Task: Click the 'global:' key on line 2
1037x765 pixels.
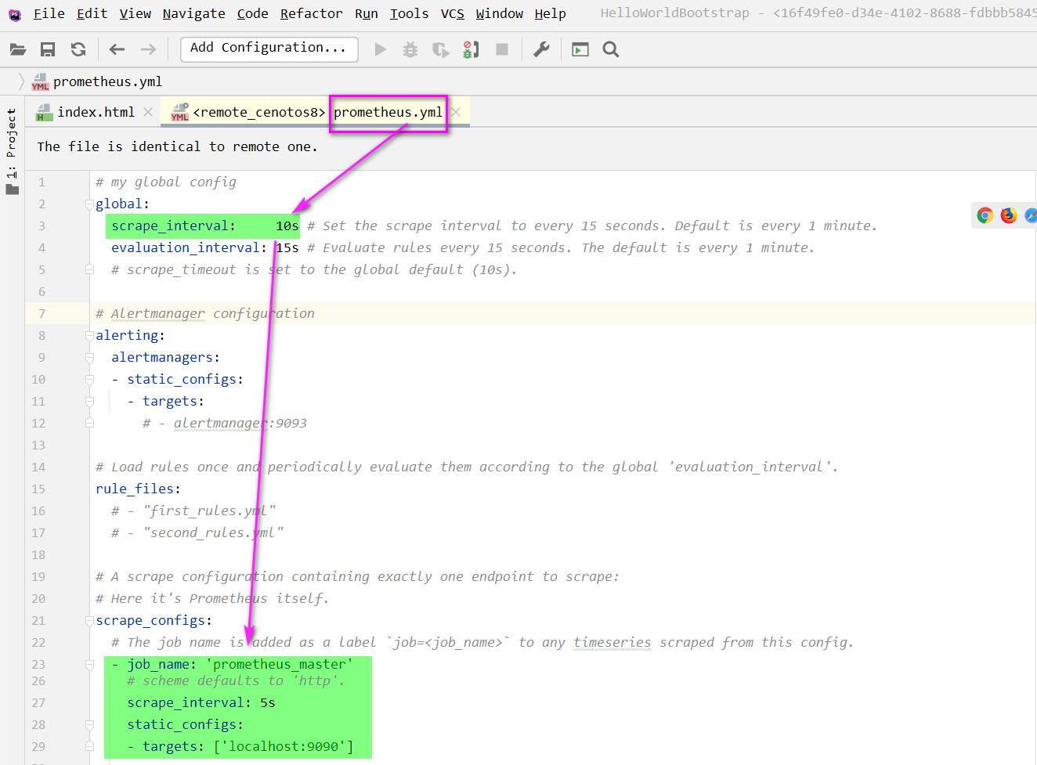Action: pos(123,204)
